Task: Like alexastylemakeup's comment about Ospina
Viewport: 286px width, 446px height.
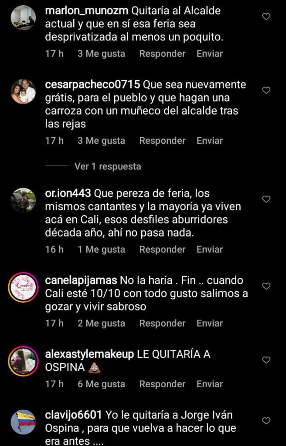Action: 266,360
